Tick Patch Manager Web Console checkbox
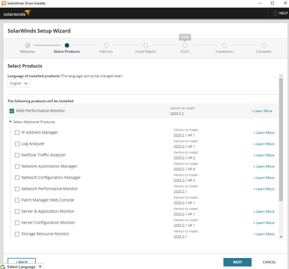289x269 pixels. (17, 200)
